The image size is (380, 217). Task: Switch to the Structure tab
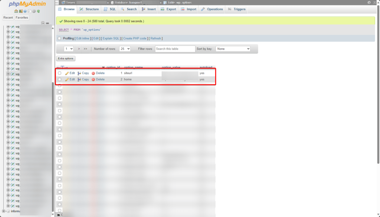[89, 9]
